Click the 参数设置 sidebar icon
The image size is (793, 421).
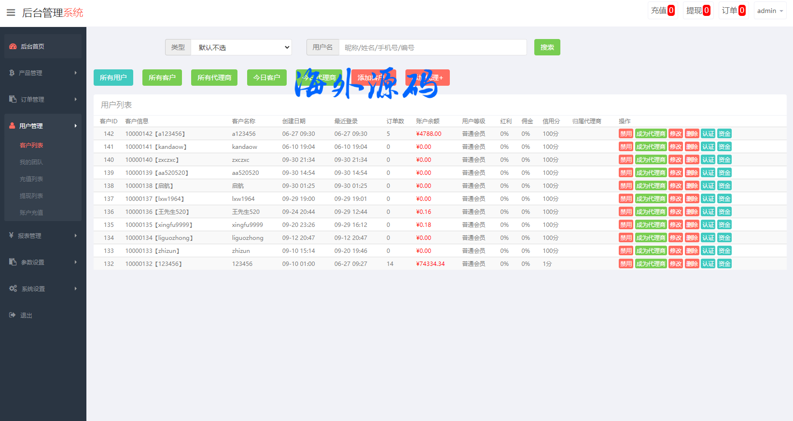(x=13, y=262)
